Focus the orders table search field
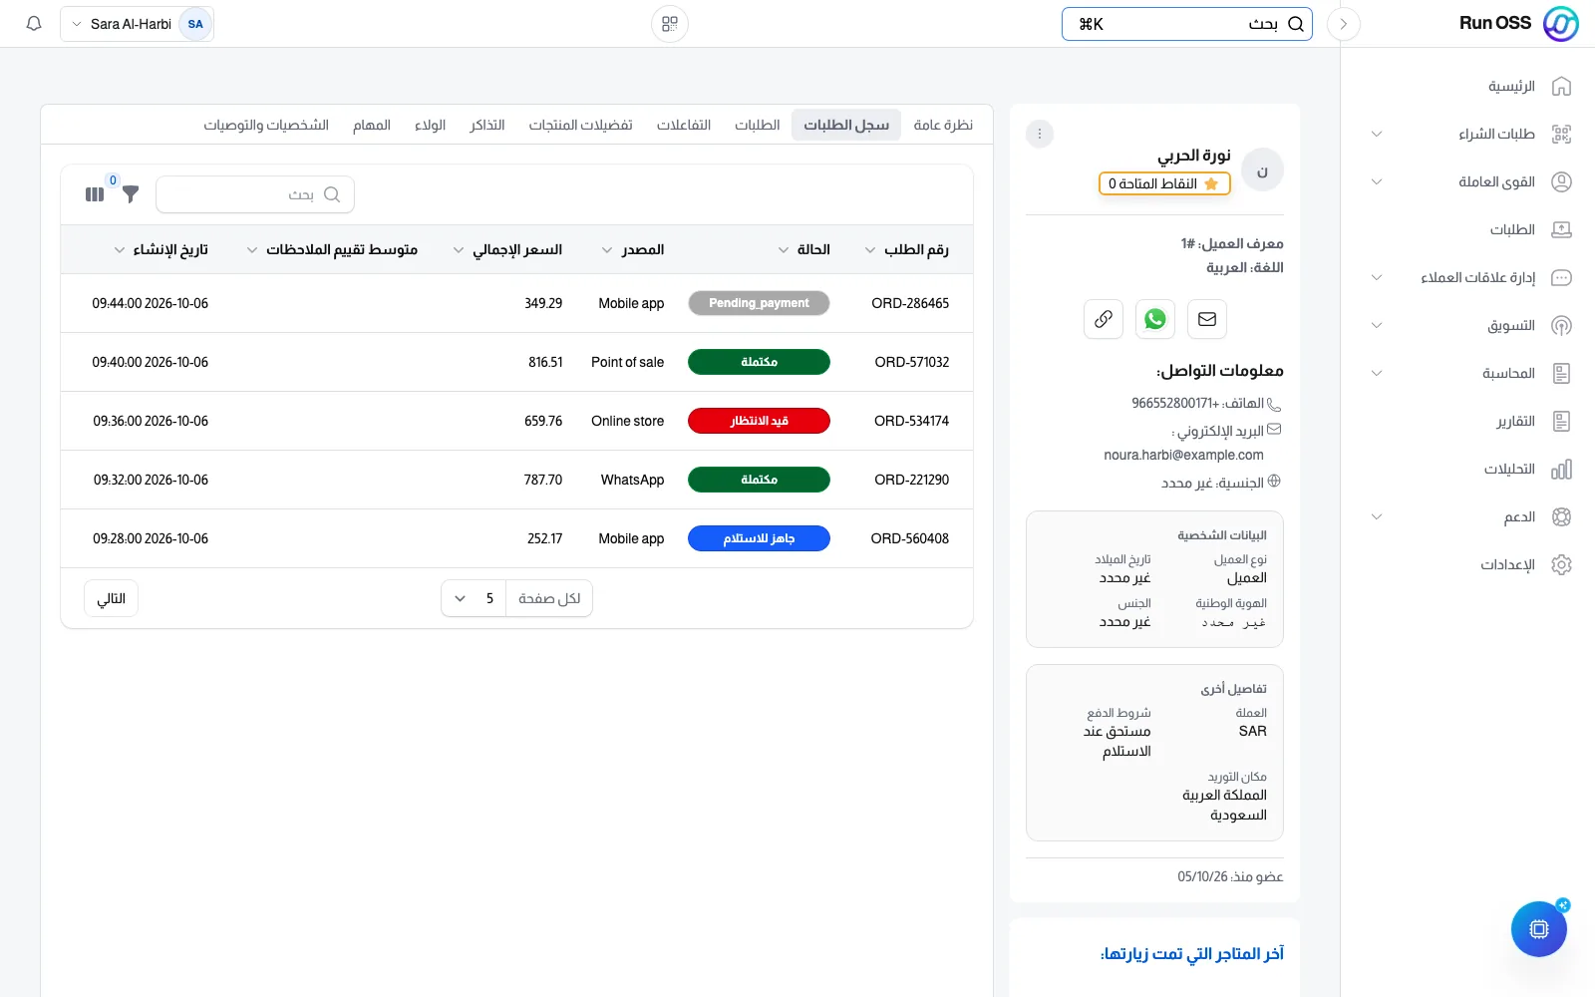The image size is (1595, 997). click(x=255, y=194)
